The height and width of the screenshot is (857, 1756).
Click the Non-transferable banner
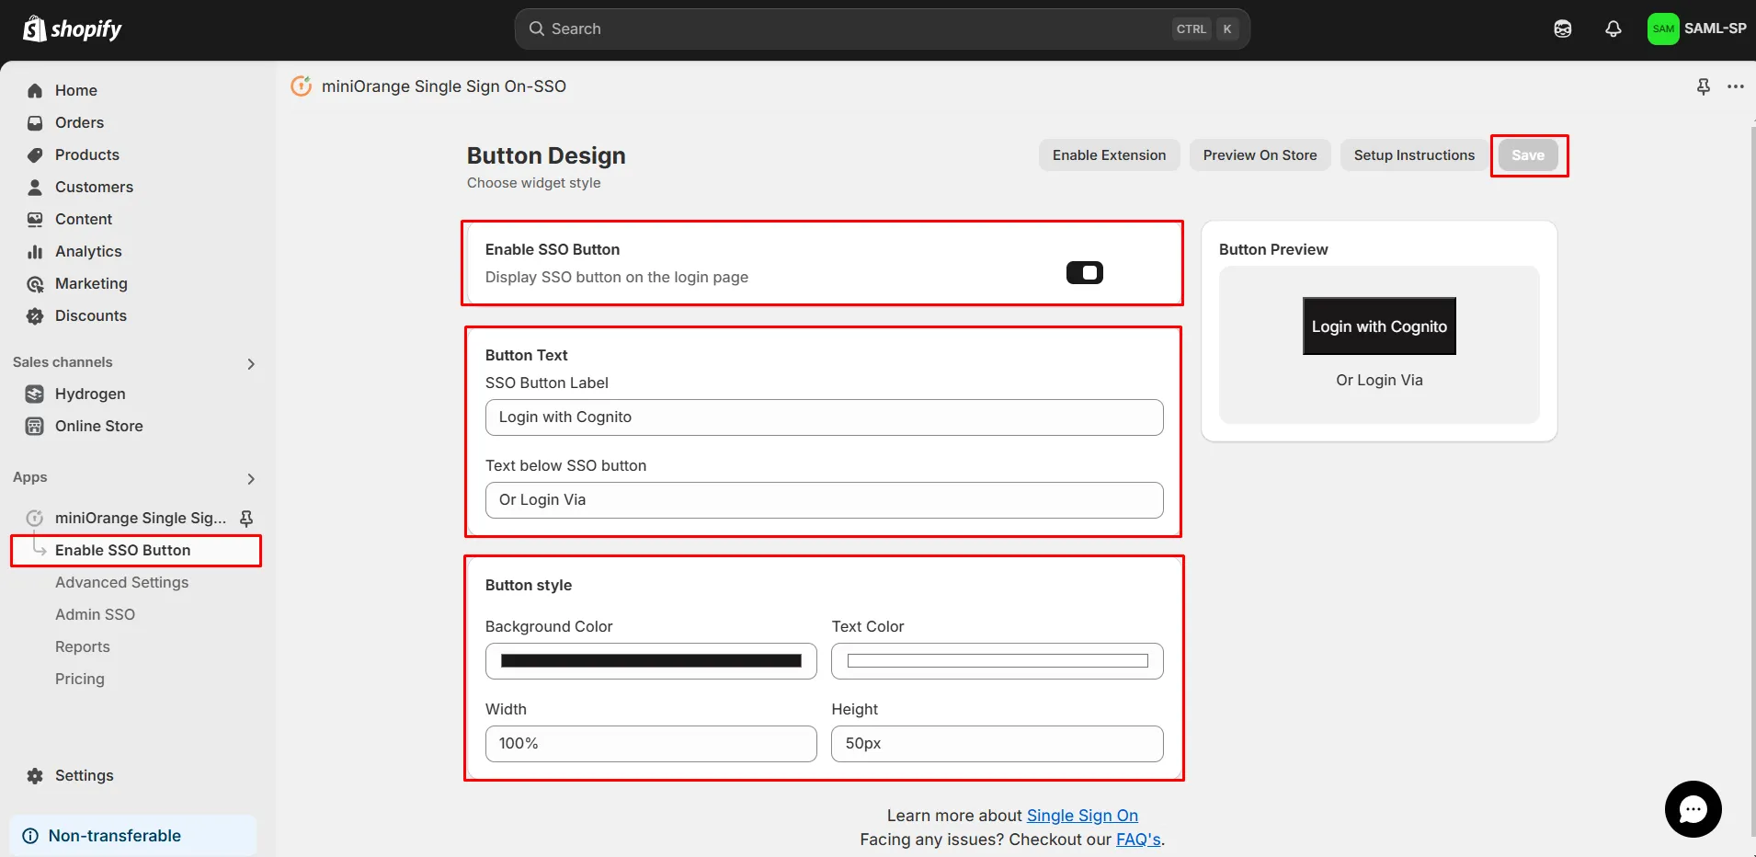click(x=133, y=836)
